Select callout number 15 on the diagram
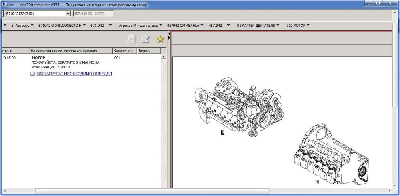The image size is (400, 196). click(x=317, y=182)
